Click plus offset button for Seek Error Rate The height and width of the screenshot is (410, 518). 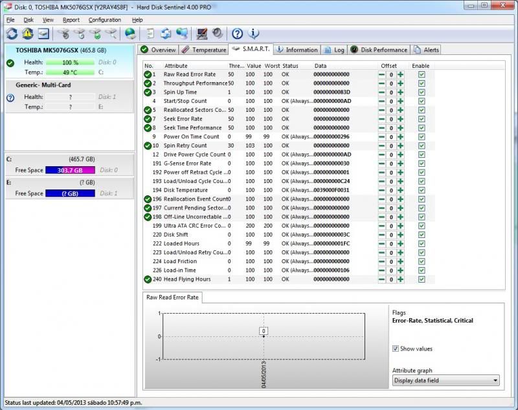tap(400, 119)
